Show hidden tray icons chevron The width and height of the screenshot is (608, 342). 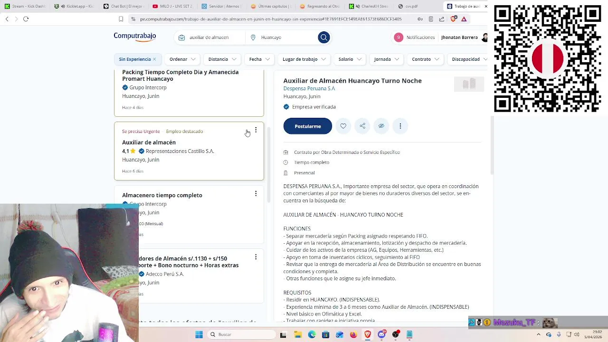[x=538, y=334]
